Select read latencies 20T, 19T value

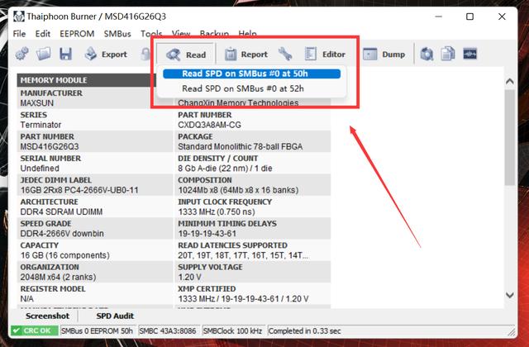243,255
